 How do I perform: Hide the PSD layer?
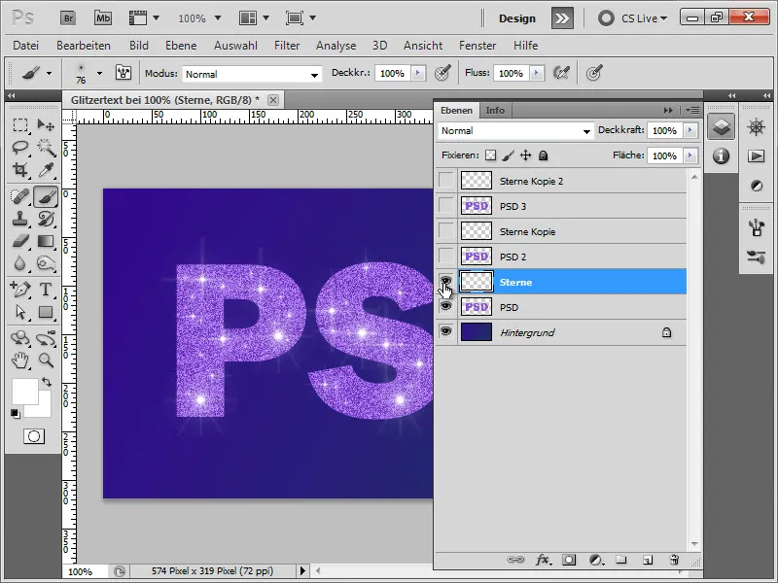click(x=446, y=306)
